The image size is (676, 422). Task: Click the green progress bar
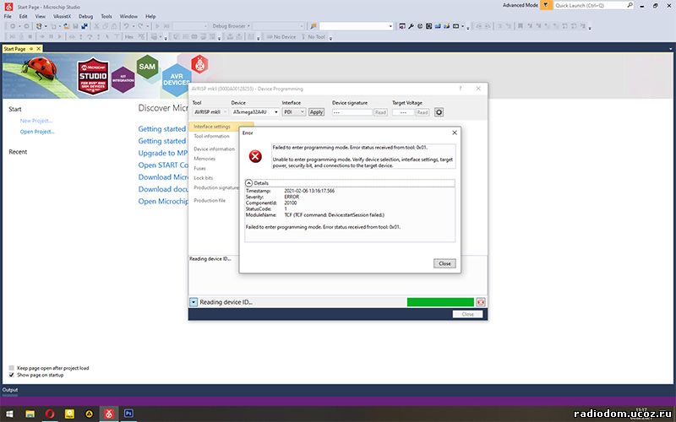440,302
